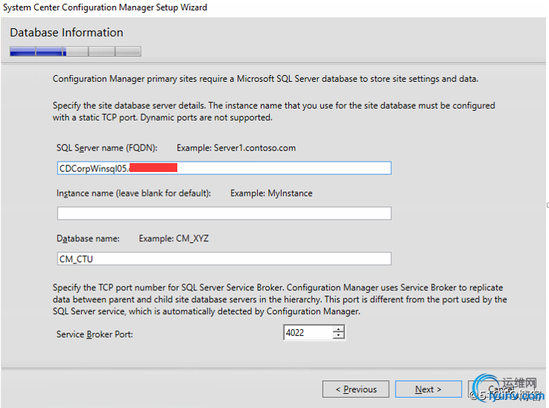The height and width of the screenshot is (408, 549).
Task: Increase Service Broker Port with up arrow
Action: pyautogui.click(x=339, y=328)
